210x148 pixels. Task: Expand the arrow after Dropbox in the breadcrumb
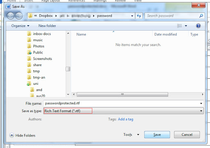[x=56, y=16]
